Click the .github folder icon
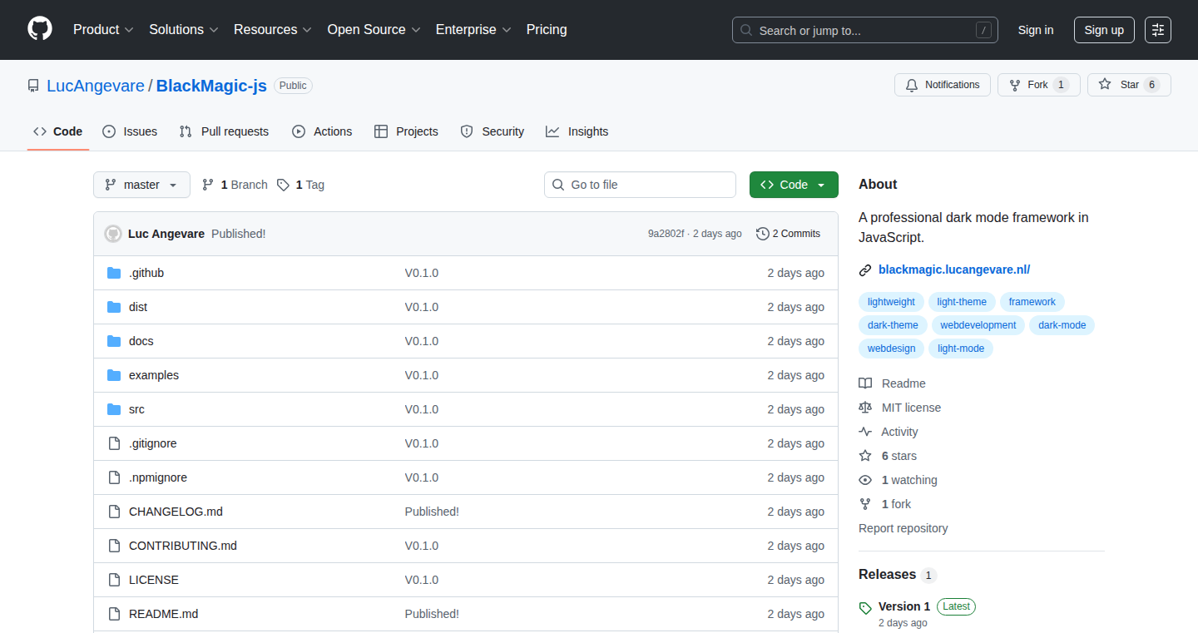This screenshot has width=1198, height=633. coord(114,273)
